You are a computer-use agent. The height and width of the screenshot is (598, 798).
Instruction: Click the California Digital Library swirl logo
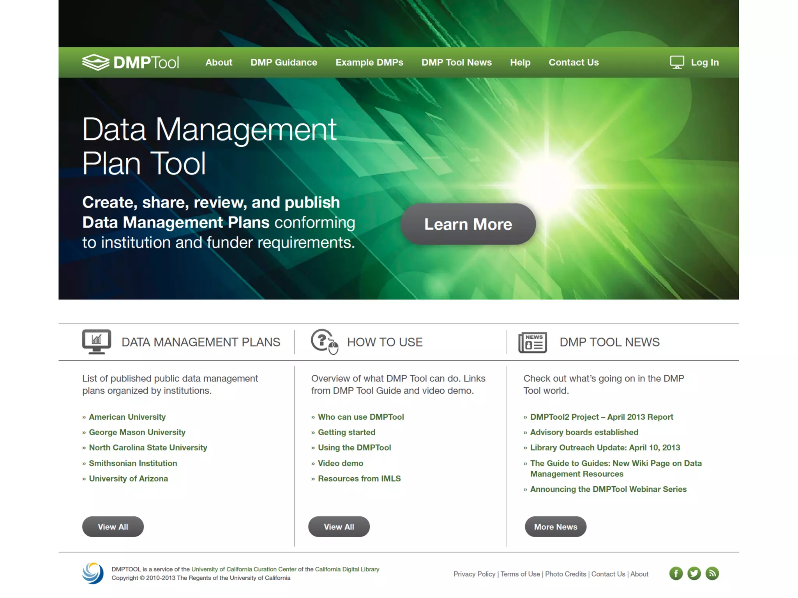click(93, 573)
